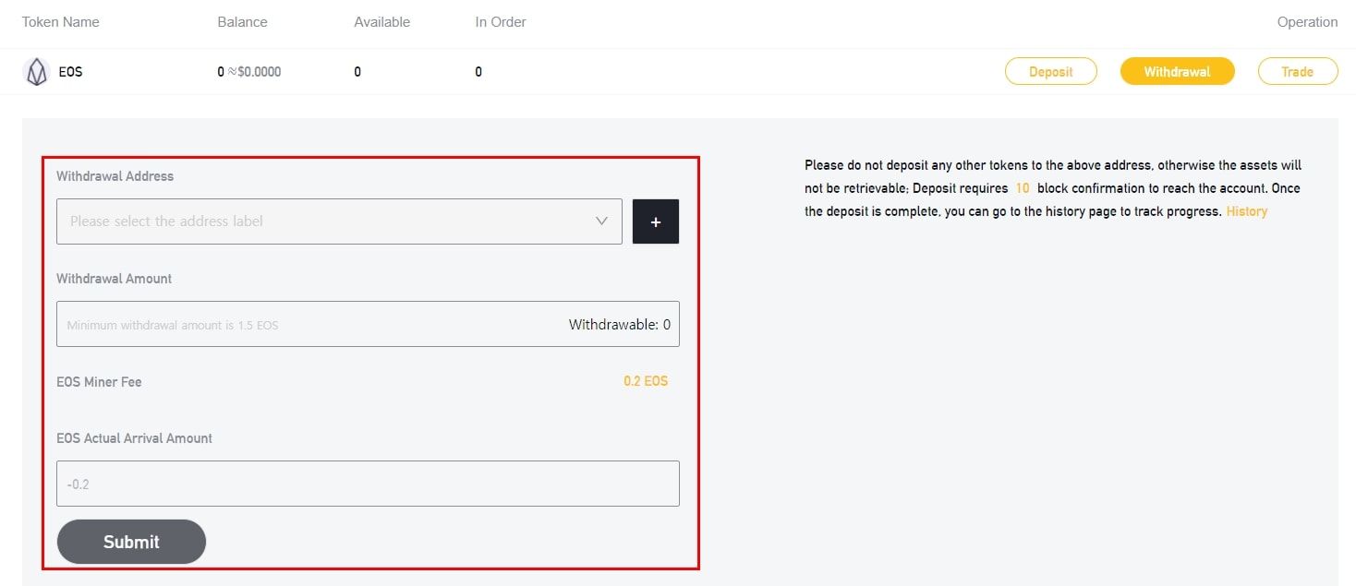Click the EOS token name text
Screen dimensions: 1356x586
pyautogui.click(x=70, y=72)
